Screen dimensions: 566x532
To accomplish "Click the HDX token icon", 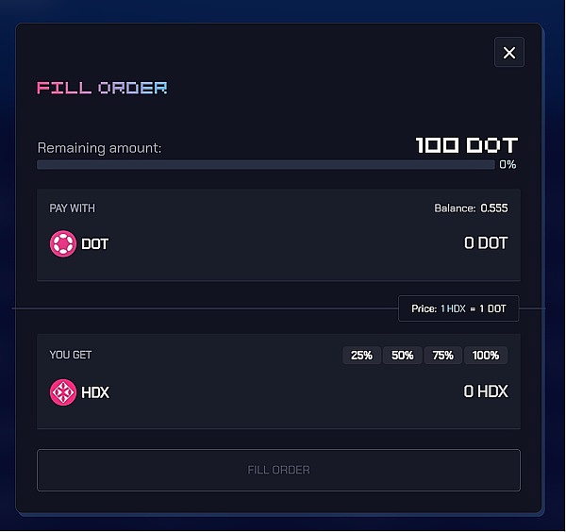I will coord(62,391).
